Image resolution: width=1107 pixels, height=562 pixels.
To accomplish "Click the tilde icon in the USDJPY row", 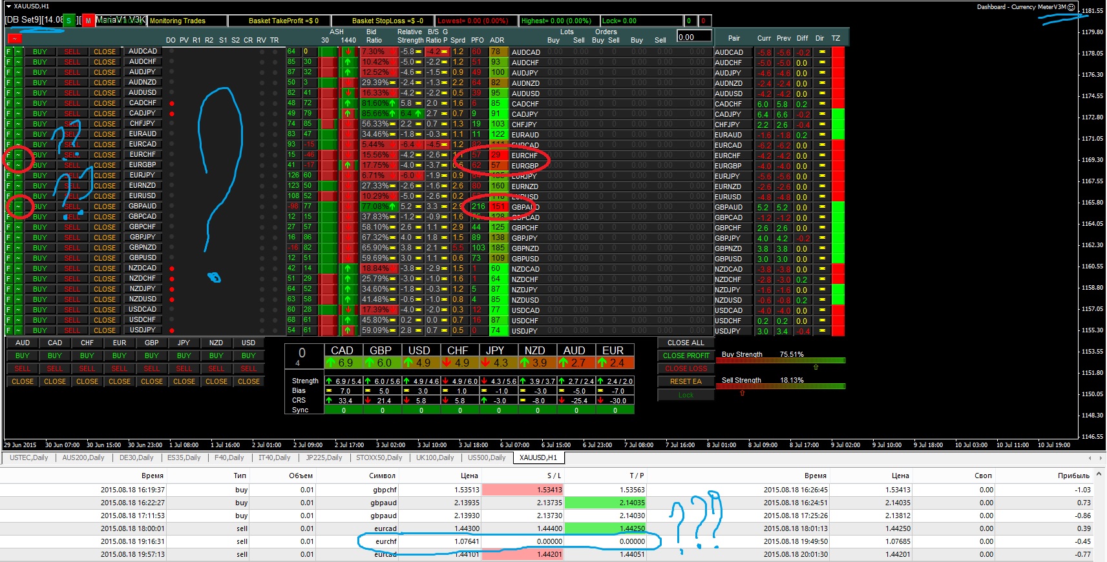I will point(18,330).
